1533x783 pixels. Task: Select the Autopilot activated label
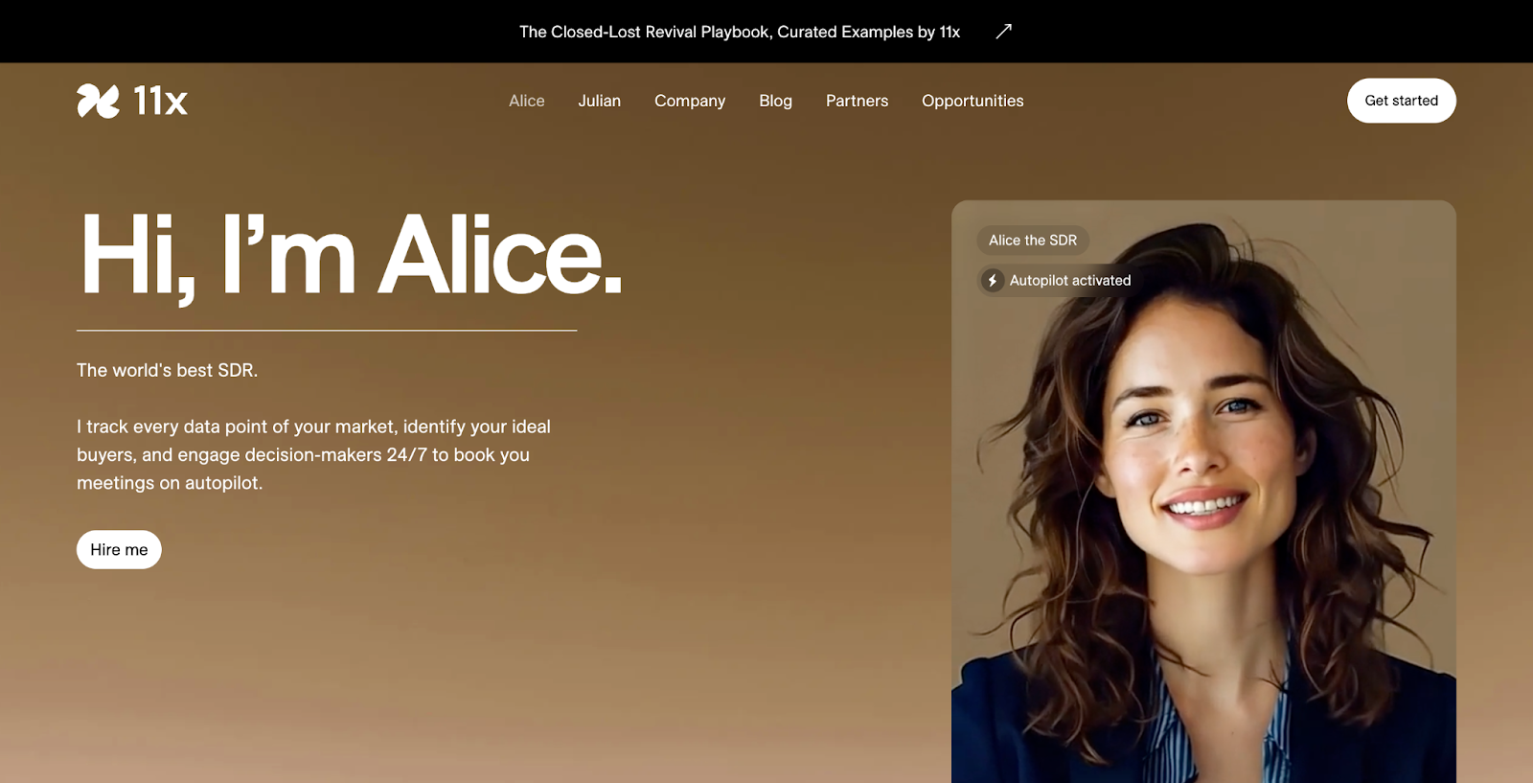tap(1070, 281)
